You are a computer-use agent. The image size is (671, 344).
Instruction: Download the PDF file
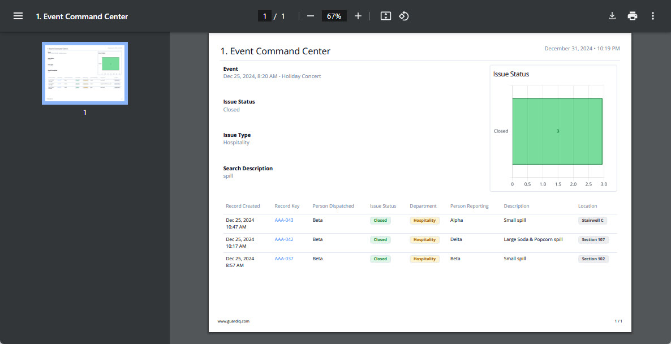pos(612,16)
